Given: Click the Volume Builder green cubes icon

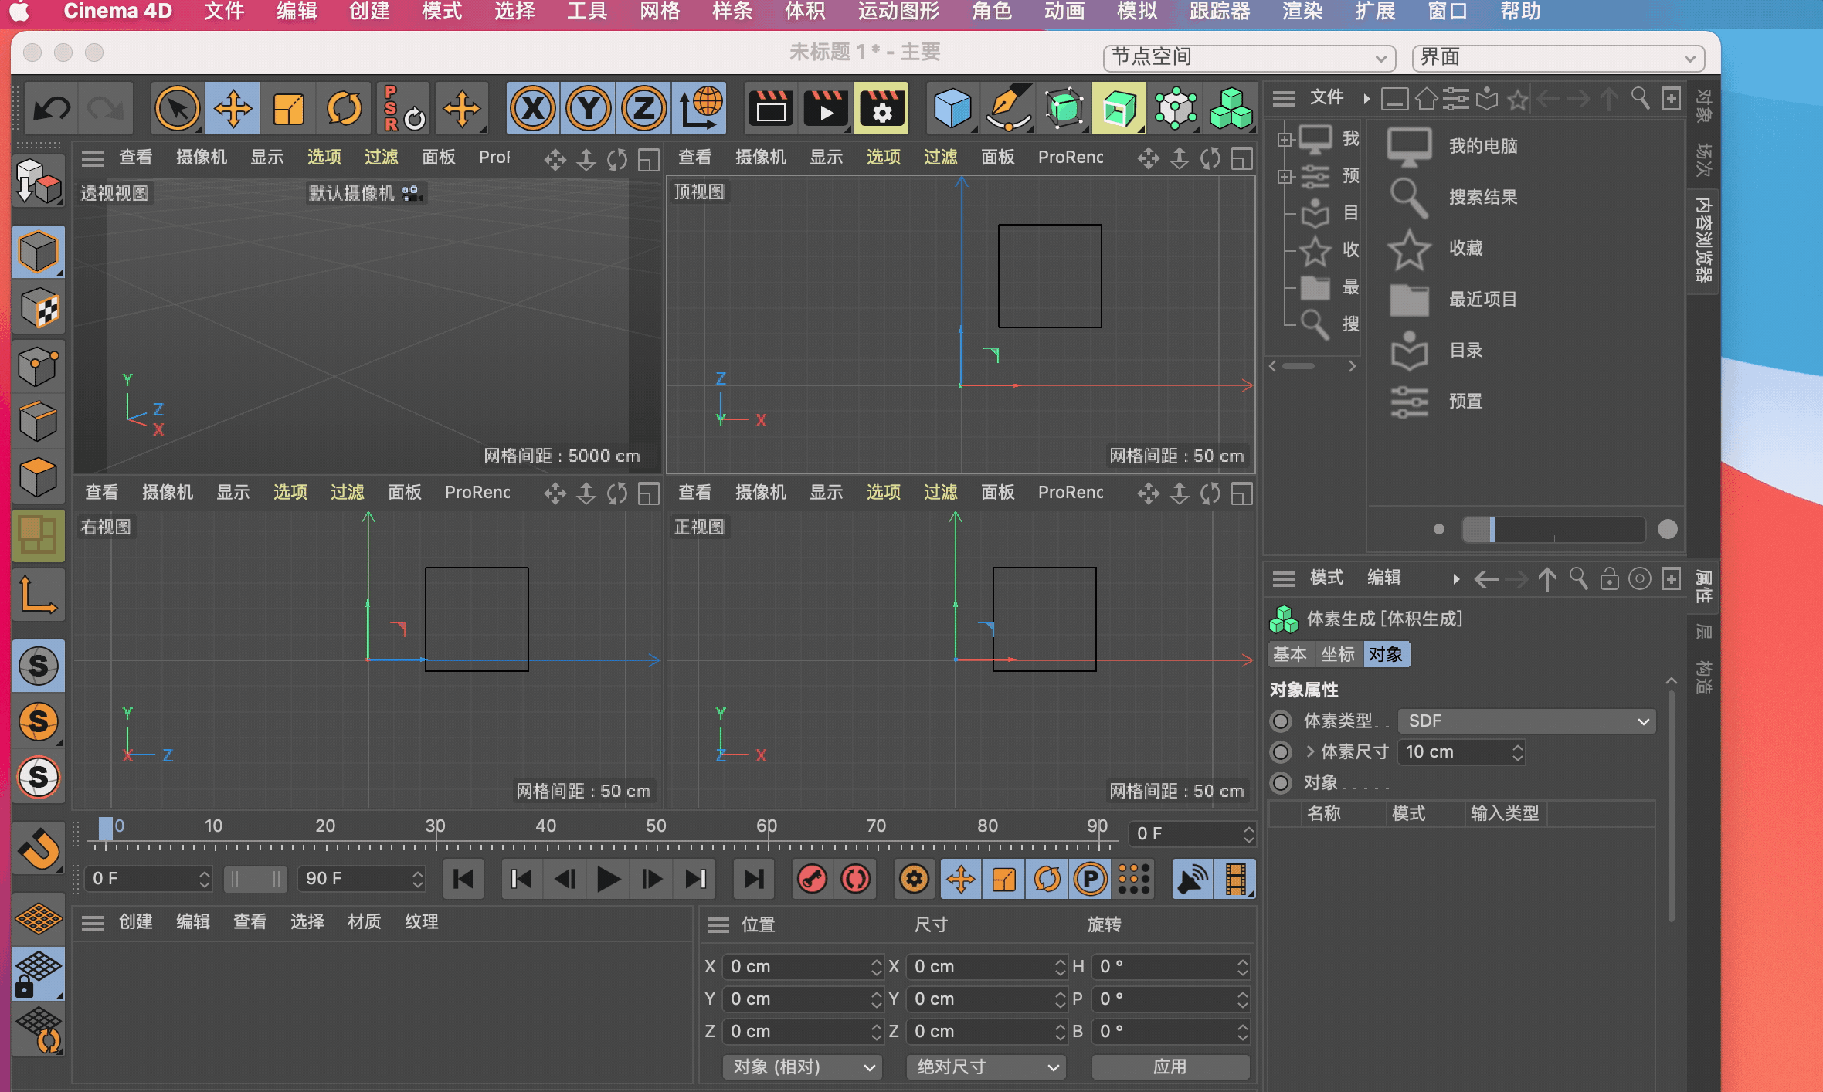Looking at the screenshot, I should [x=1230, y=109].
